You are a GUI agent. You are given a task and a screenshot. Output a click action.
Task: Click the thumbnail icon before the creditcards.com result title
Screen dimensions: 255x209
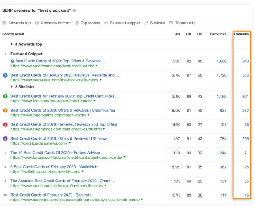pyautogui.click(x=12, y=61)
